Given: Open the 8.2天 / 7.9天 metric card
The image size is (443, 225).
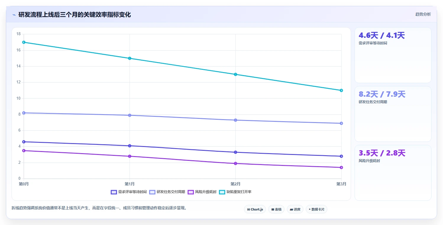Looking at the screenshot, I should 393,114.
